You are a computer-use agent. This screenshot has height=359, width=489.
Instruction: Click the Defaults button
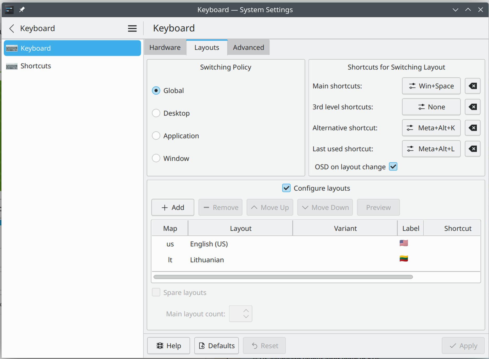(216, 346)
